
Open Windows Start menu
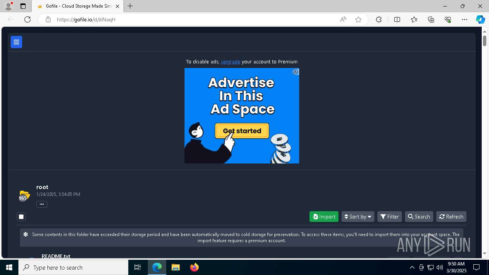point(9,267)
